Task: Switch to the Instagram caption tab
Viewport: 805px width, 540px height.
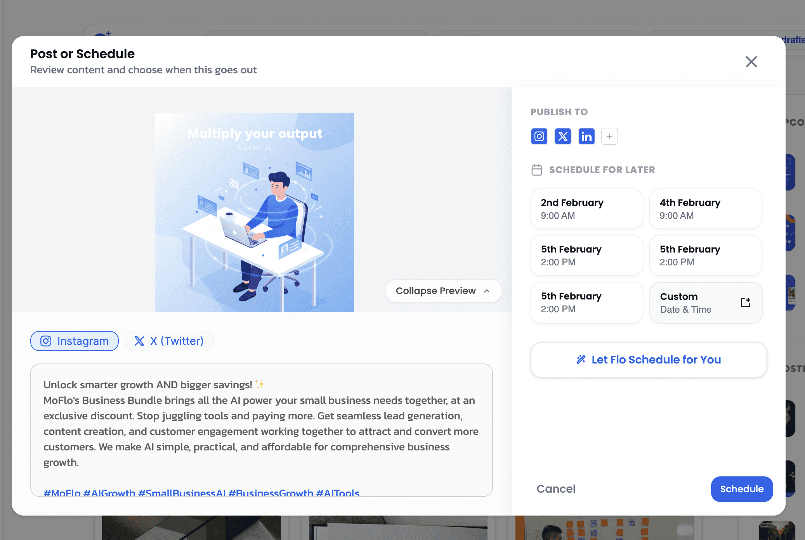Action: (x=75, y=341)
